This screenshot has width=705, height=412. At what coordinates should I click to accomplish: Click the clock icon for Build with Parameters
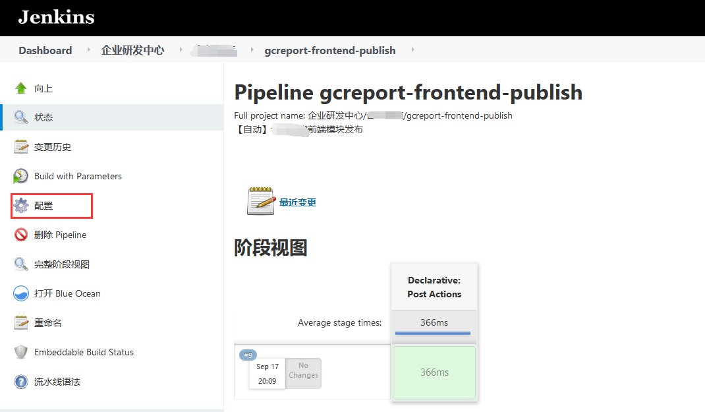click(20, 176)
